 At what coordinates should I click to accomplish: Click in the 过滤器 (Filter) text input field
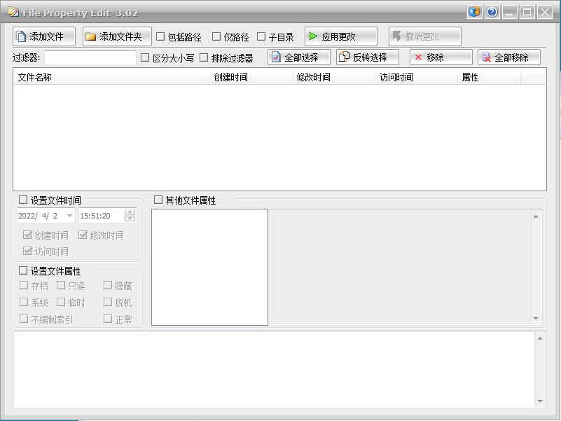click(90, 57)
